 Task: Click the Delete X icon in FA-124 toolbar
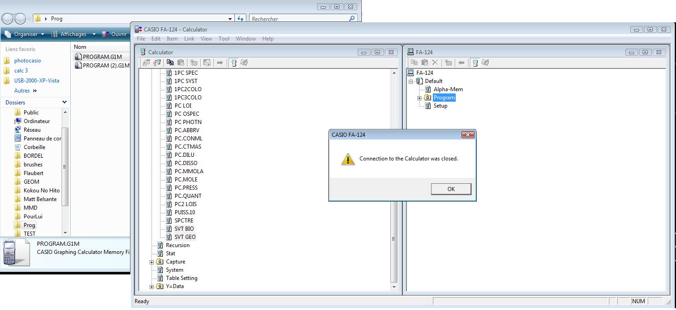tap(435, 62)
